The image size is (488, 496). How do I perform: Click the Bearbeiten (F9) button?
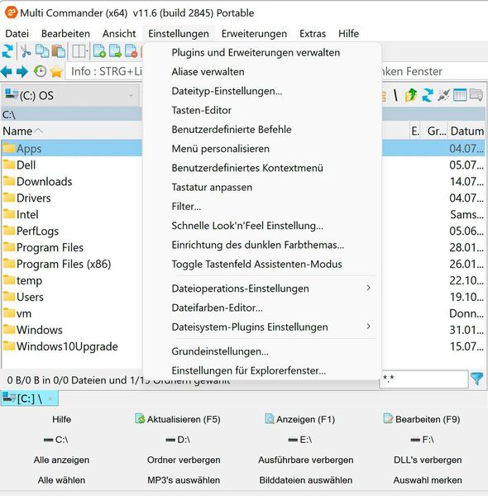422,419
